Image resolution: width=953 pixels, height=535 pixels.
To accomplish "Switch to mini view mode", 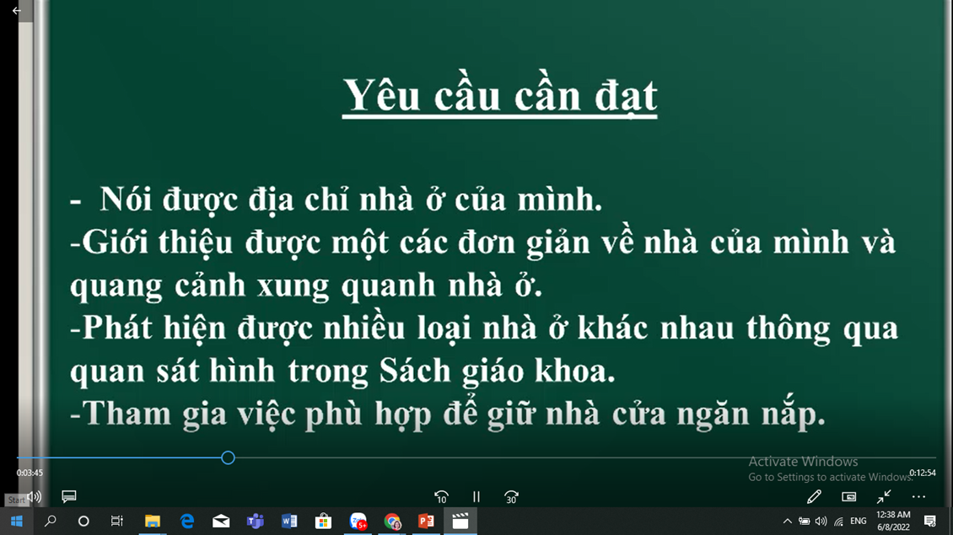I will pyautogui.click(x=849, y=497).
